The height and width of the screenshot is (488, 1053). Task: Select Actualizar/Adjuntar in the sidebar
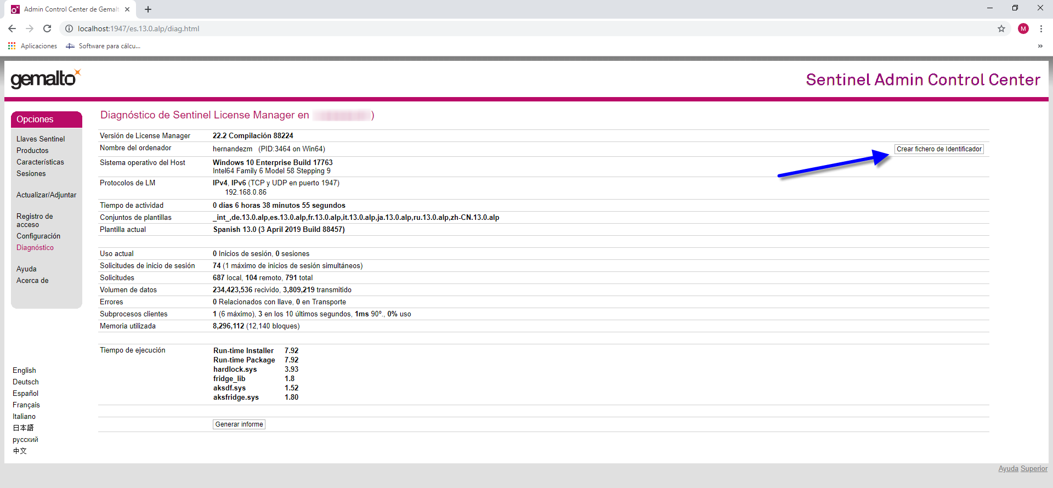point(47,195)
